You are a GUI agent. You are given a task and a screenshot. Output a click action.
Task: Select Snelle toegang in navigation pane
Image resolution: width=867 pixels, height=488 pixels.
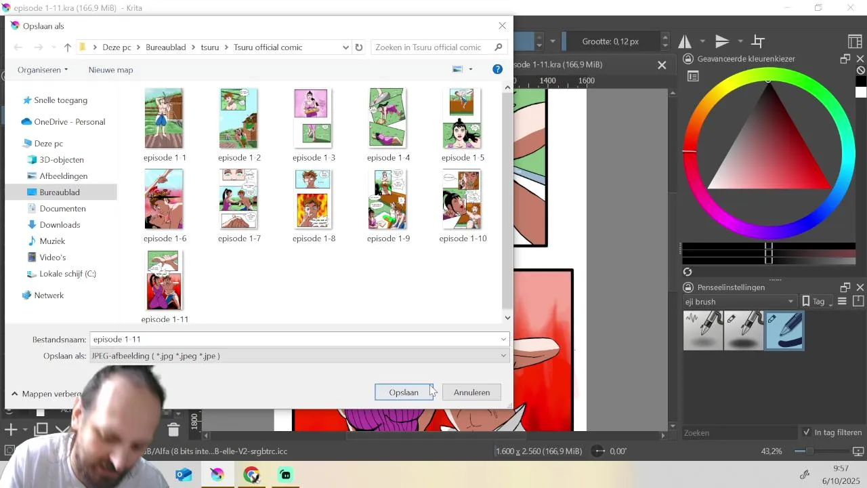pos(60,100)
